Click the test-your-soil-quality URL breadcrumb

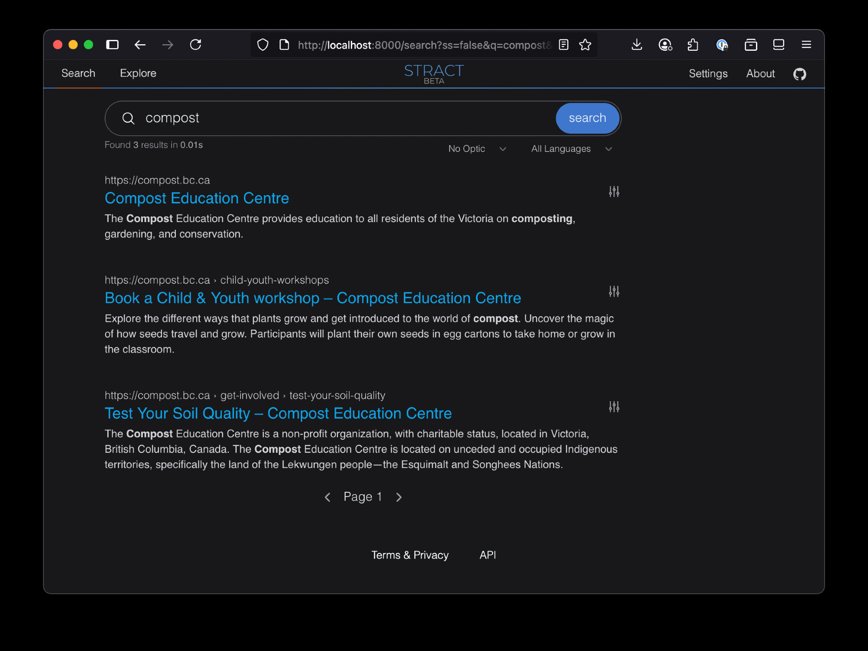[337, 396]
